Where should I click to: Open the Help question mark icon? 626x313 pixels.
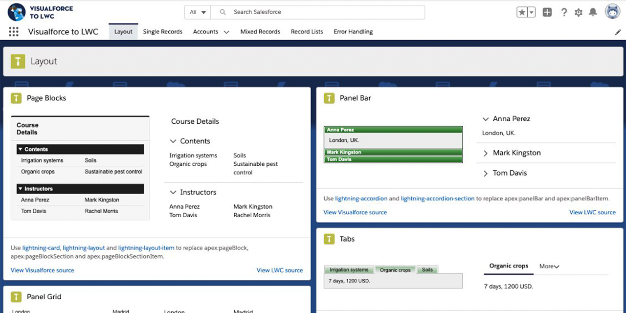(x=564, y=12)
